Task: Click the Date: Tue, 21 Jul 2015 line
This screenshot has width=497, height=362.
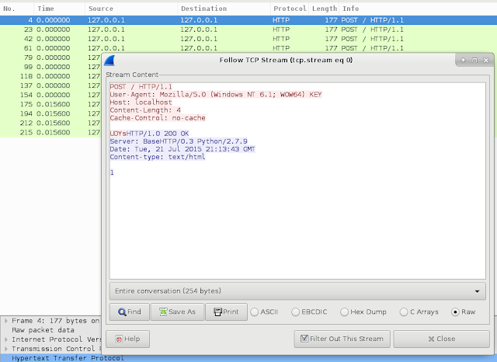Action: click(182, 149)
